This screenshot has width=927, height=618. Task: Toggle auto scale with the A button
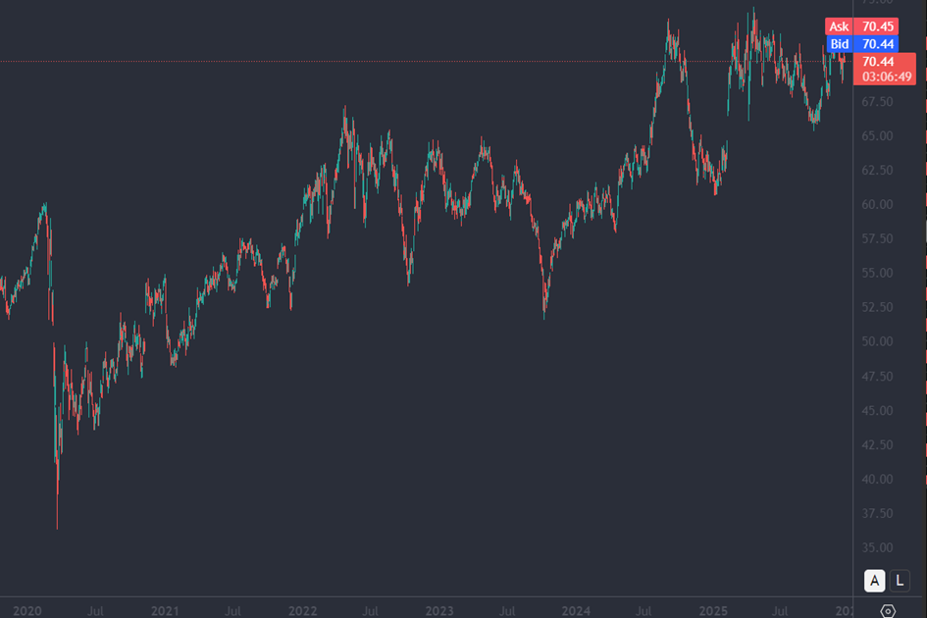pos(874,580)
